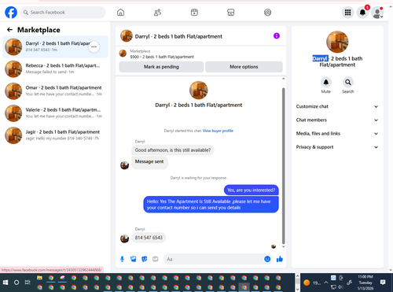Click the Aa message input field
Viewport: 393px width, 292px height.
(214, 259)
